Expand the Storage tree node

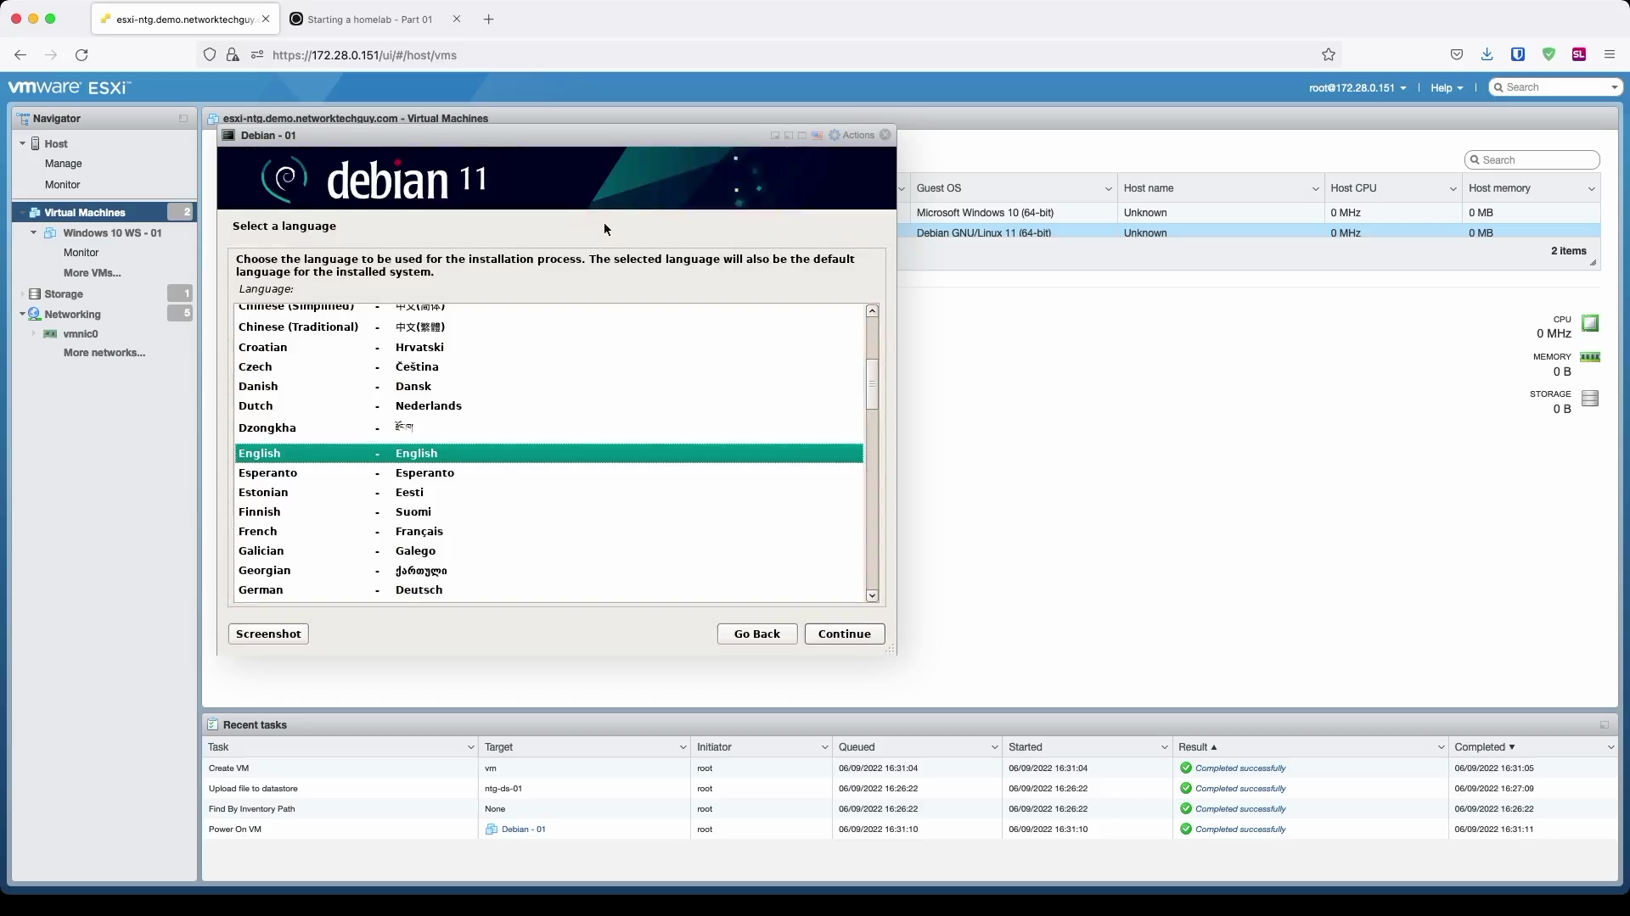[22, 294]
